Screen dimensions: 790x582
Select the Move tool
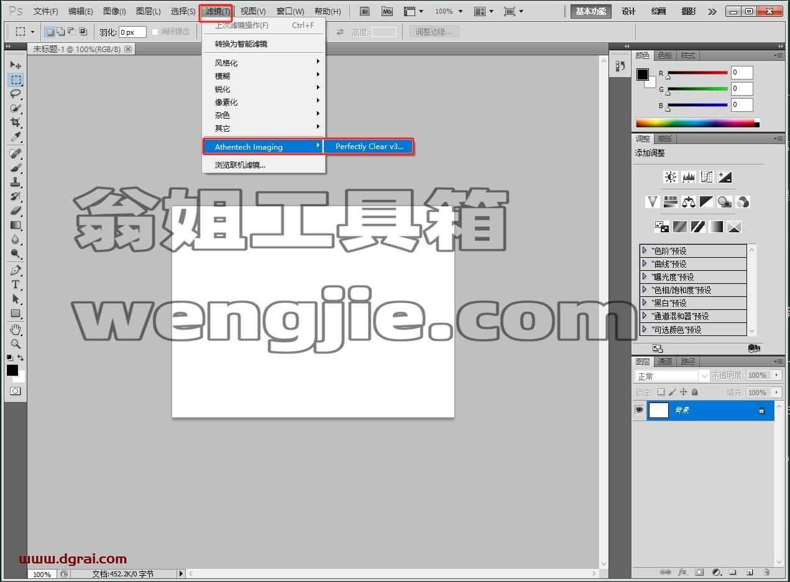click(16, 65)
